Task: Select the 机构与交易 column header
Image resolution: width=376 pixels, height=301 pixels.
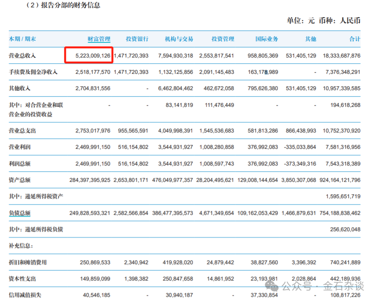Action: pos(179,39)
